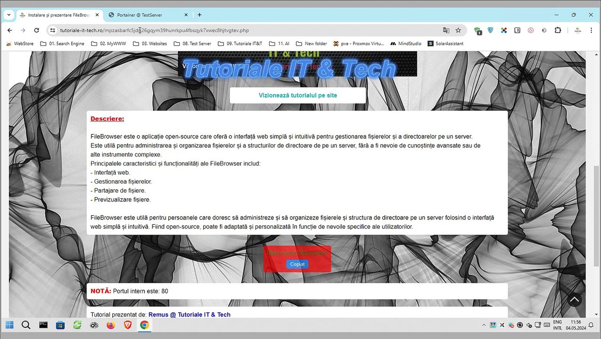The width and height of the screenshot is (601, 339).
Task: Click the Vizionează tutorialul pe site button
Action: point(297,95)
